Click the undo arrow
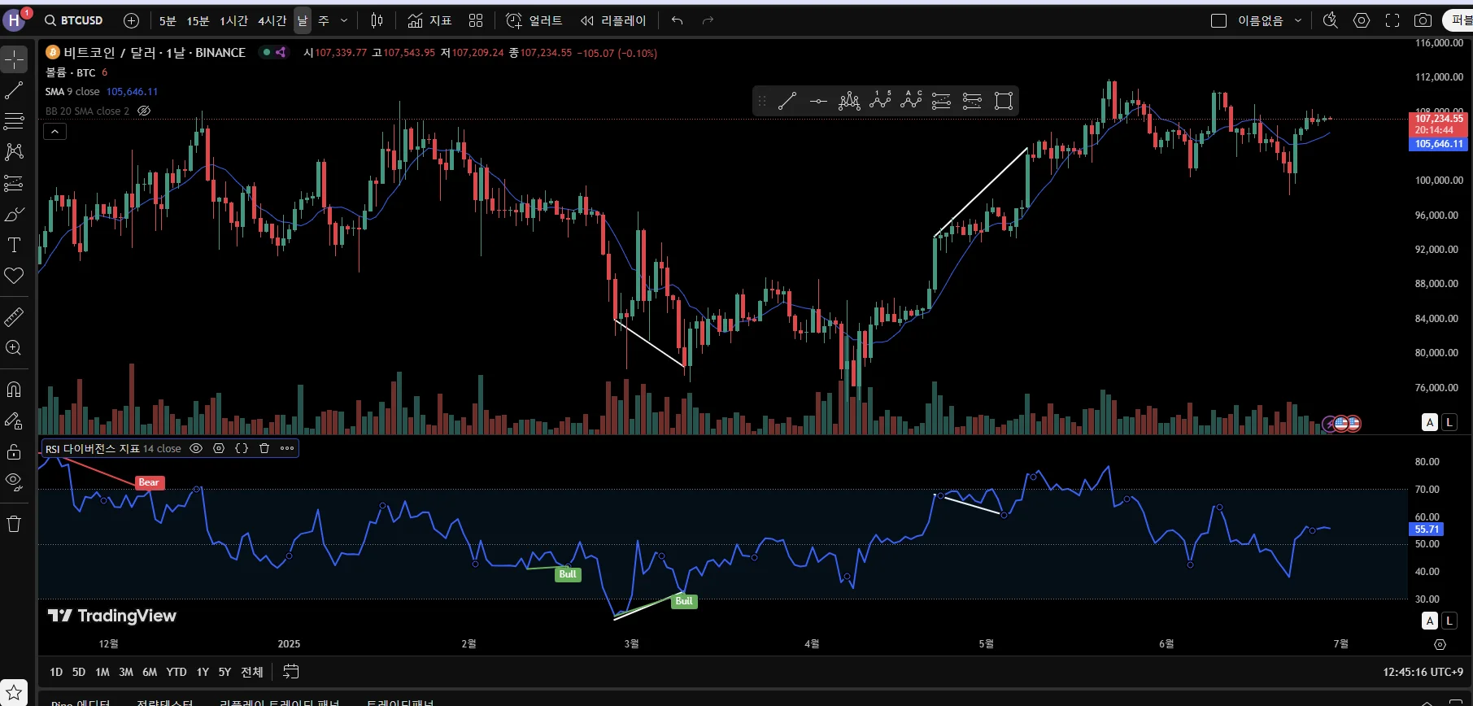This screenshot has height=706, width=1473. pyautogui.click(x=677, y=20)
